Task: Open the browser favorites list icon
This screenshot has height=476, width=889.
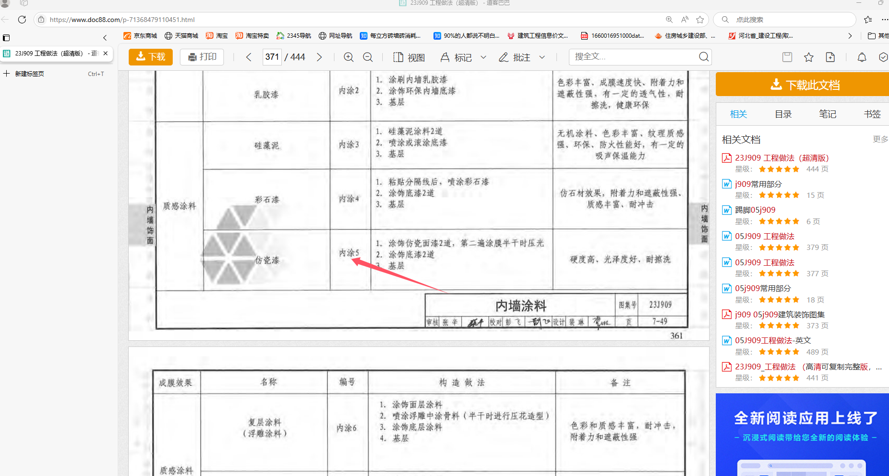Action: tap(868, 20)
